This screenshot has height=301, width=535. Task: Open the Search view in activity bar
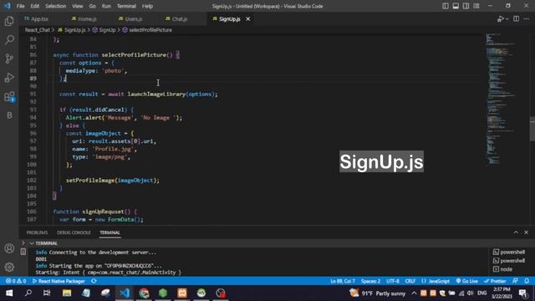pos(9,40)
